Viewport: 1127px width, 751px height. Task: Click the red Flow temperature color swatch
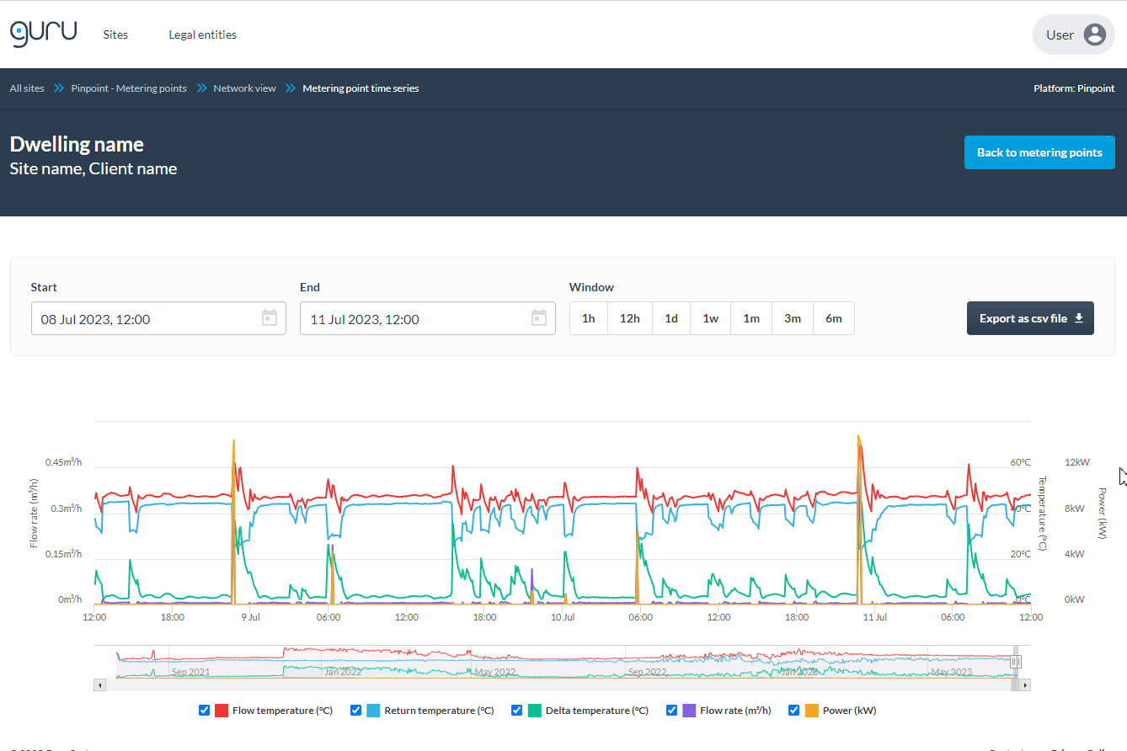point(221,710)
